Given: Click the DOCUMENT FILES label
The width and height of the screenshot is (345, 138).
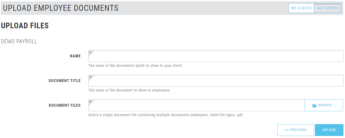Looking at the screenshot, I should 65,105.
